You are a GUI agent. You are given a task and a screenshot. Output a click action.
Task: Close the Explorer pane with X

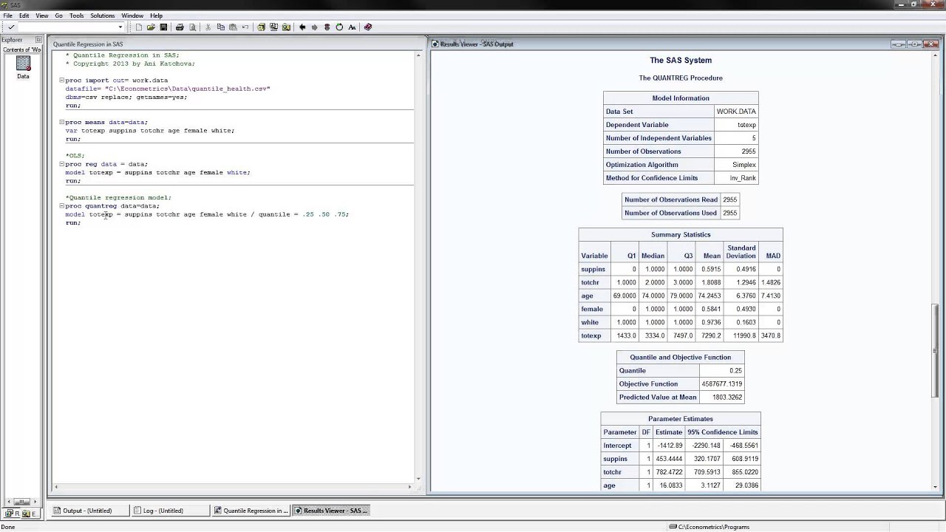pos(38,40)
